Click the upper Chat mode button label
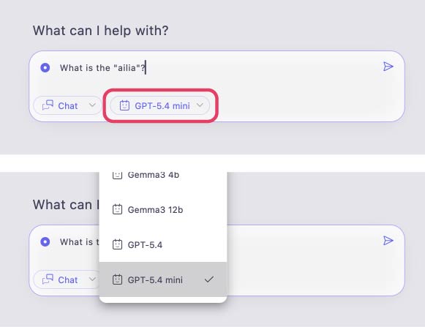The width and height of the screenshot is (425, 327). [x=68, y=106]
